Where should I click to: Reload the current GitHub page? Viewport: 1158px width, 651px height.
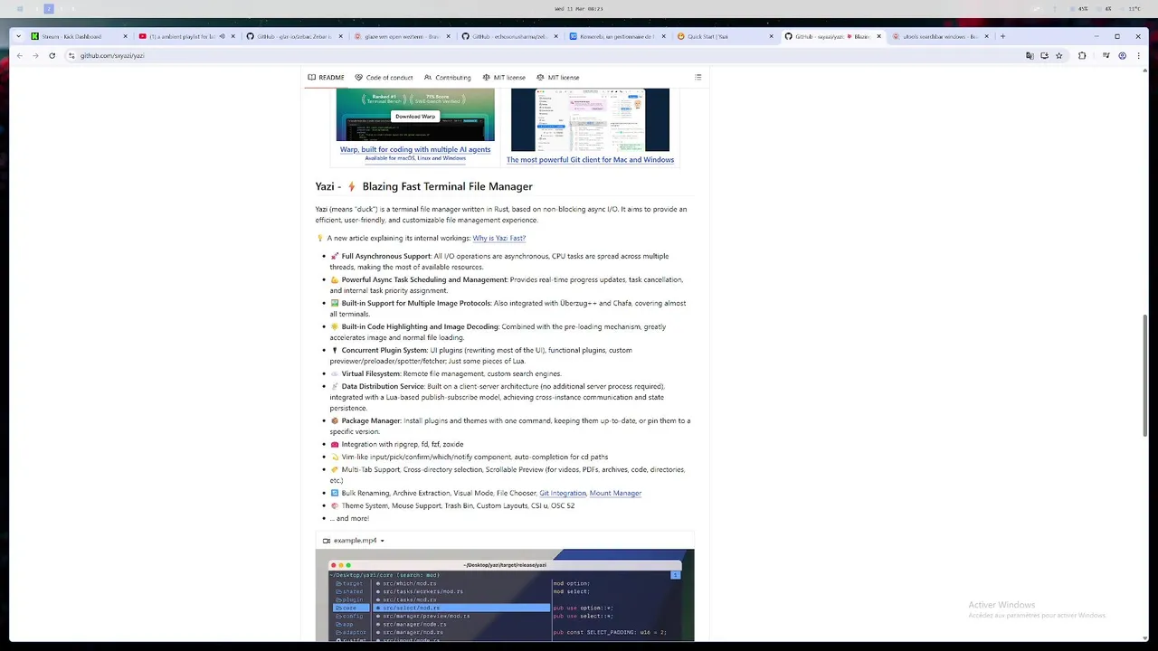pyautogui.click(x=52, y=55)
